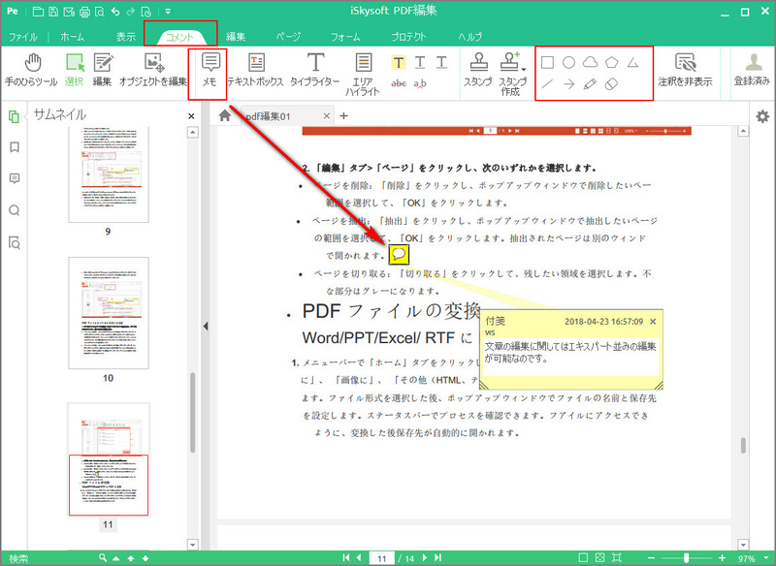Toggle the yellow text highlight tool
776x566 pixels.
[399, 63]
